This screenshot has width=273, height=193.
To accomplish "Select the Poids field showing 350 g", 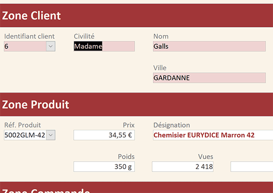I will (104, 167).
